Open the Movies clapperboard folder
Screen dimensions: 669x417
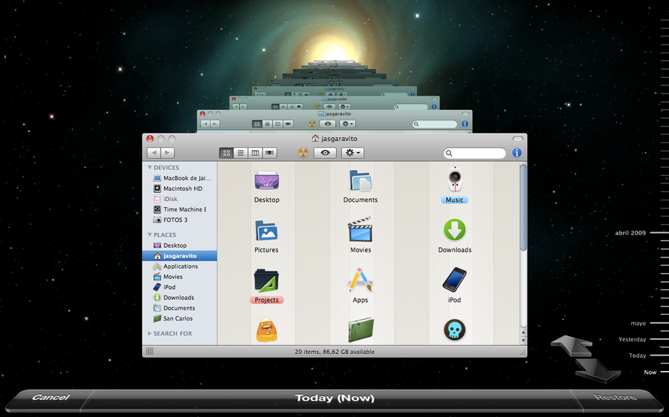pyautogui.click(x=361, y=229)
